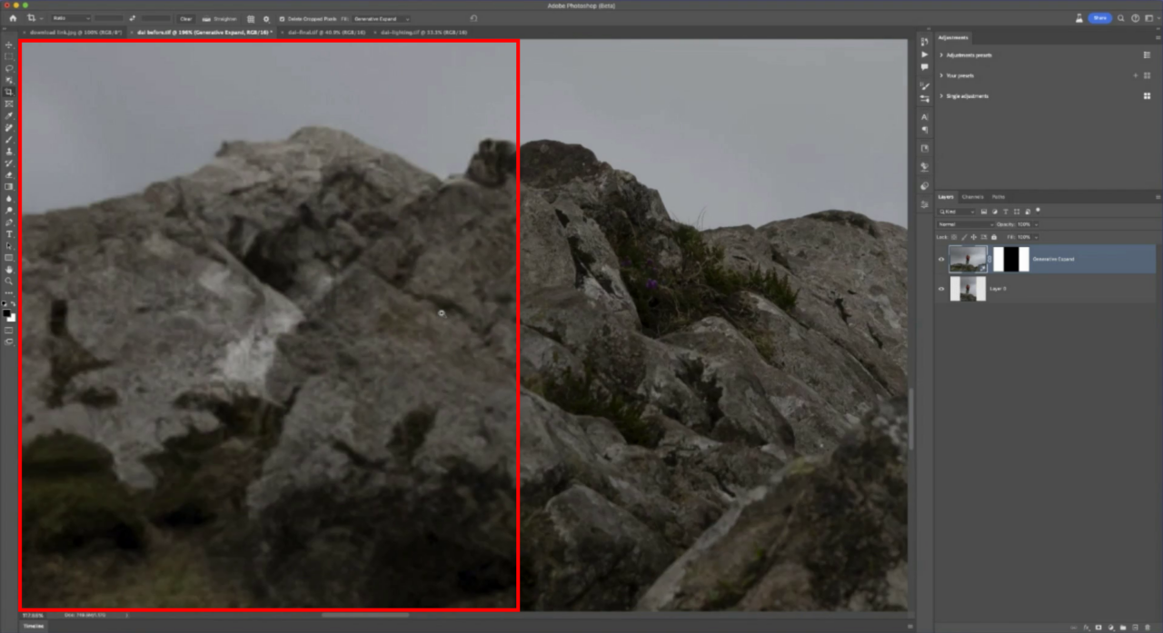Select the Lasso tool
This screenshot has height=633, width=1163.
[8, 66]
